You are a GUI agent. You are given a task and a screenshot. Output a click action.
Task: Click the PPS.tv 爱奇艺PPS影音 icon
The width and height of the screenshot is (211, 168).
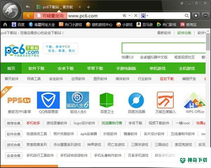[x=19, y=100]
